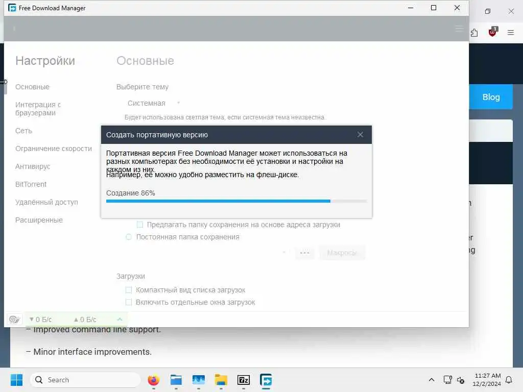
Task: Open Firefox from the taskbar
Action: (x=153, y=380)
